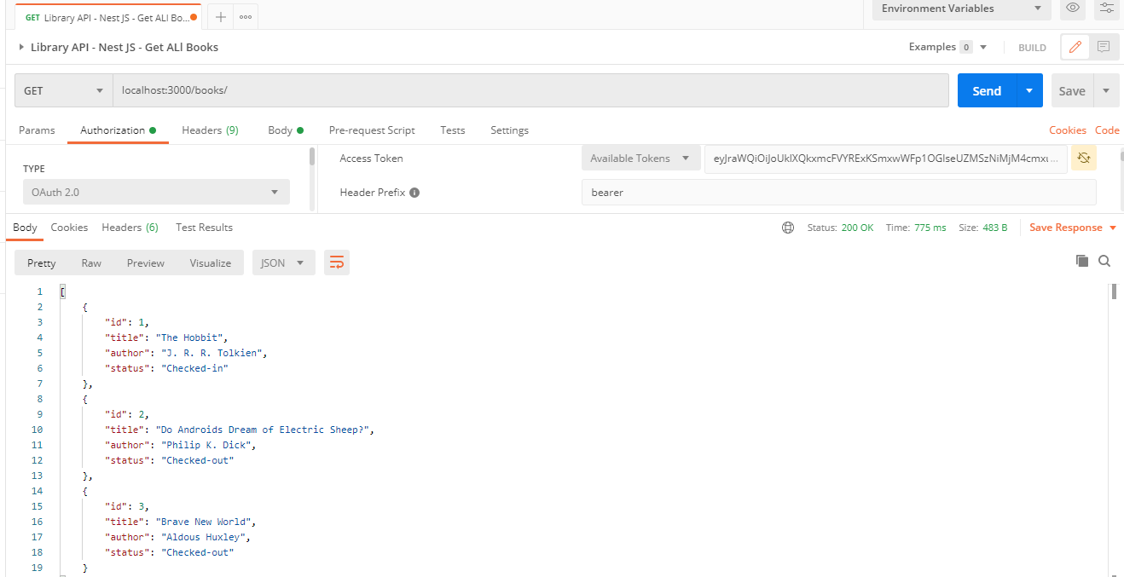Expand the Environment Variables selector
This screenshot has height=577, width=1124.
click(x=961, y=9)
